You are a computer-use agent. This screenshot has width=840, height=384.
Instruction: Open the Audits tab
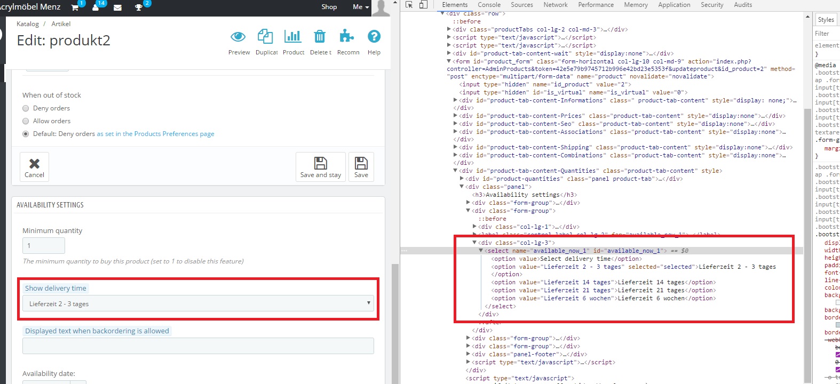point(743,5)
